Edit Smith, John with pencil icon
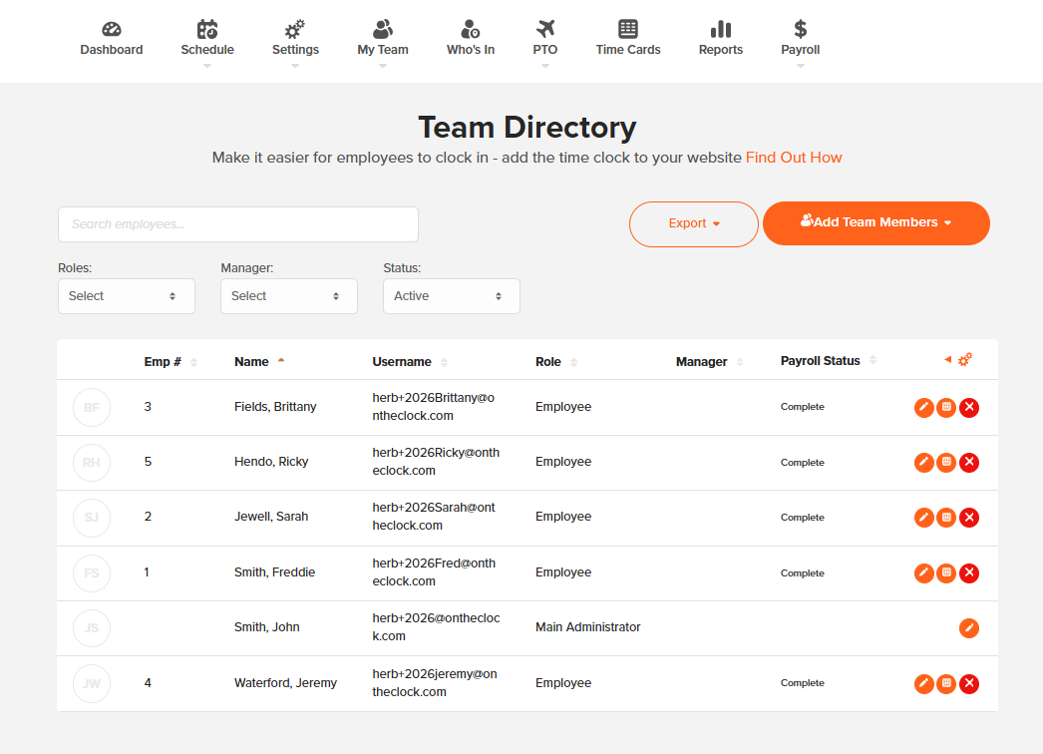The height and width of the screenshot is (754, 1043). click(x=969, y=627)
